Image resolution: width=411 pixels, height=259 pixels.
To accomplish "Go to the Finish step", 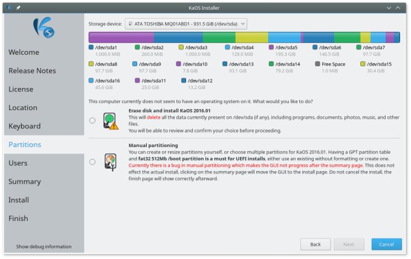I will [x=18, y=219].
